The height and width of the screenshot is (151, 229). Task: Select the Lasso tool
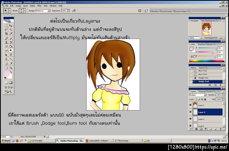[6, 30]
